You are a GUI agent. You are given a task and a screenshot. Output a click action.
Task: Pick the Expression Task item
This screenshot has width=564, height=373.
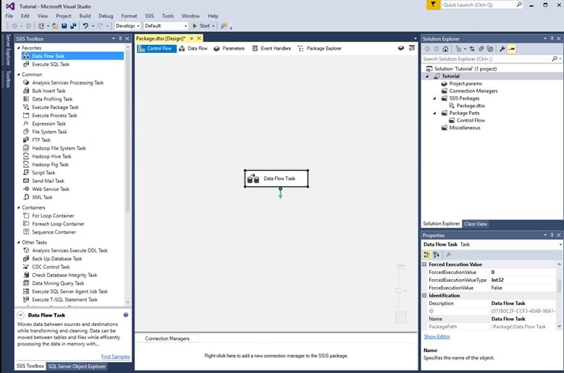pos(49,124)
